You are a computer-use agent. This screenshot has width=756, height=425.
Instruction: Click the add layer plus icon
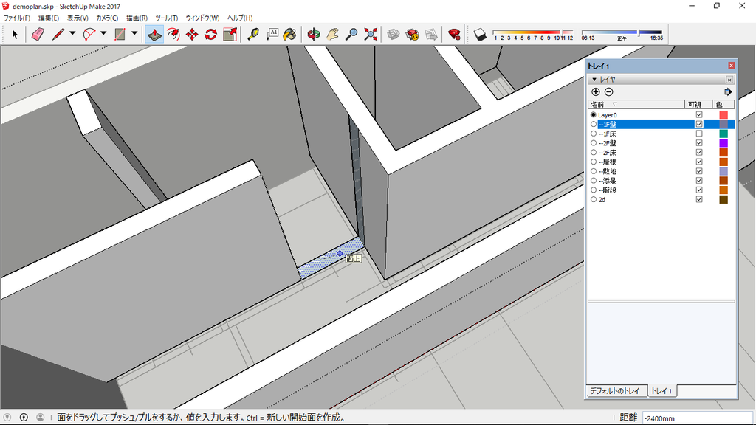[x=596, y=92]
